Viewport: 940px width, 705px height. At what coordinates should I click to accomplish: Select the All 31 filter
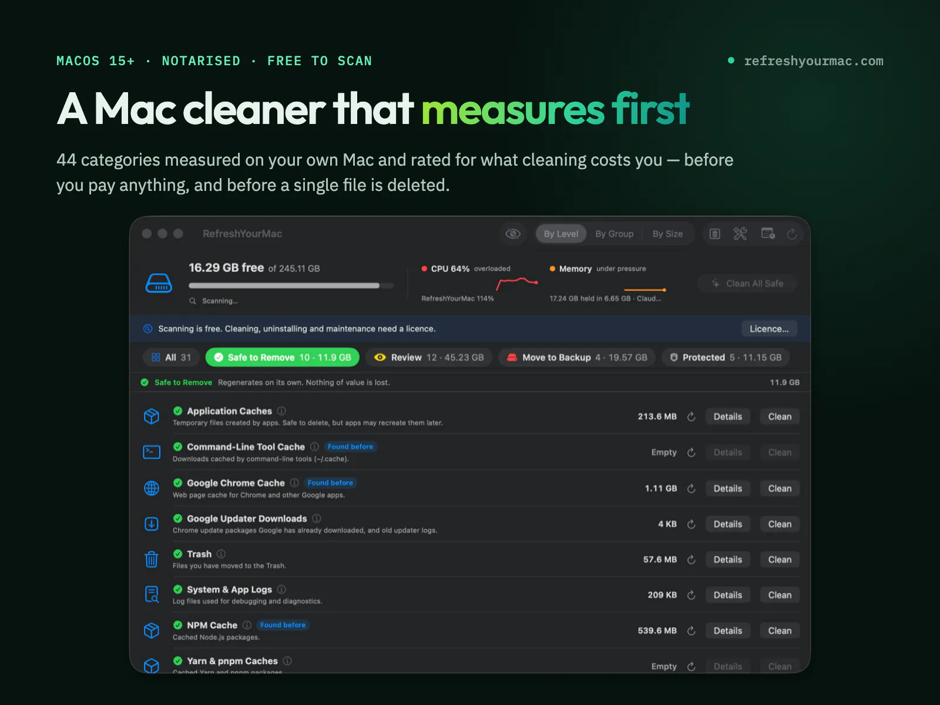pos(172,357)
